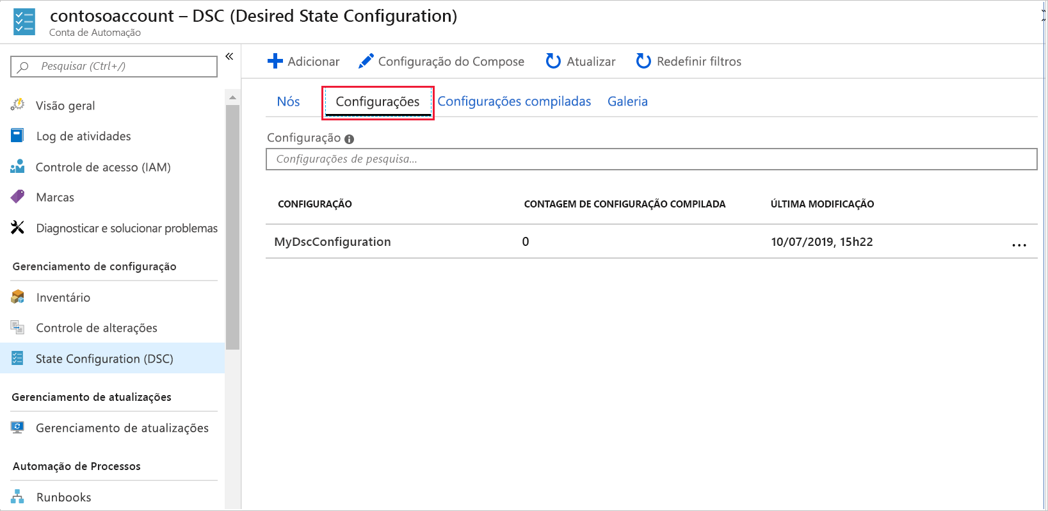Open Diagnosticar e solucionar problemas
This screenshot has width=1048, height=511.
[x=127, y=229]
